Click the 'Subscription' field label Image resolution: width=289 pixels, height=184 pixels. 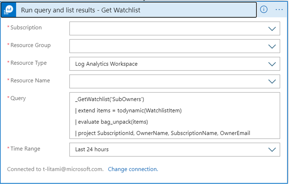[x=26, y=28]
